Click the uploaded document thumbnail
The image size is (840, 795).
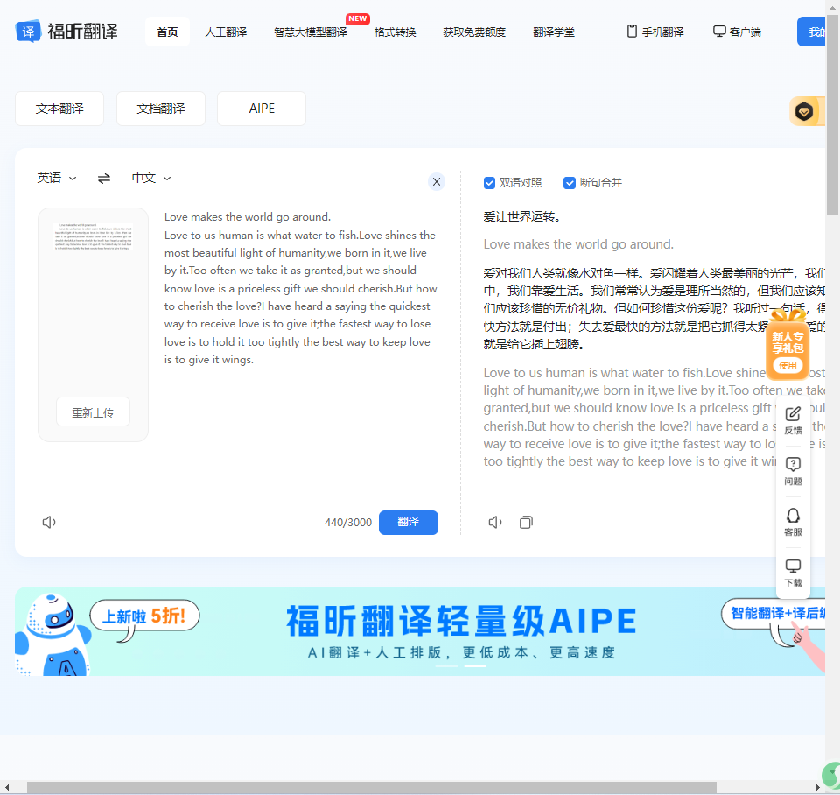click(94, 236)
